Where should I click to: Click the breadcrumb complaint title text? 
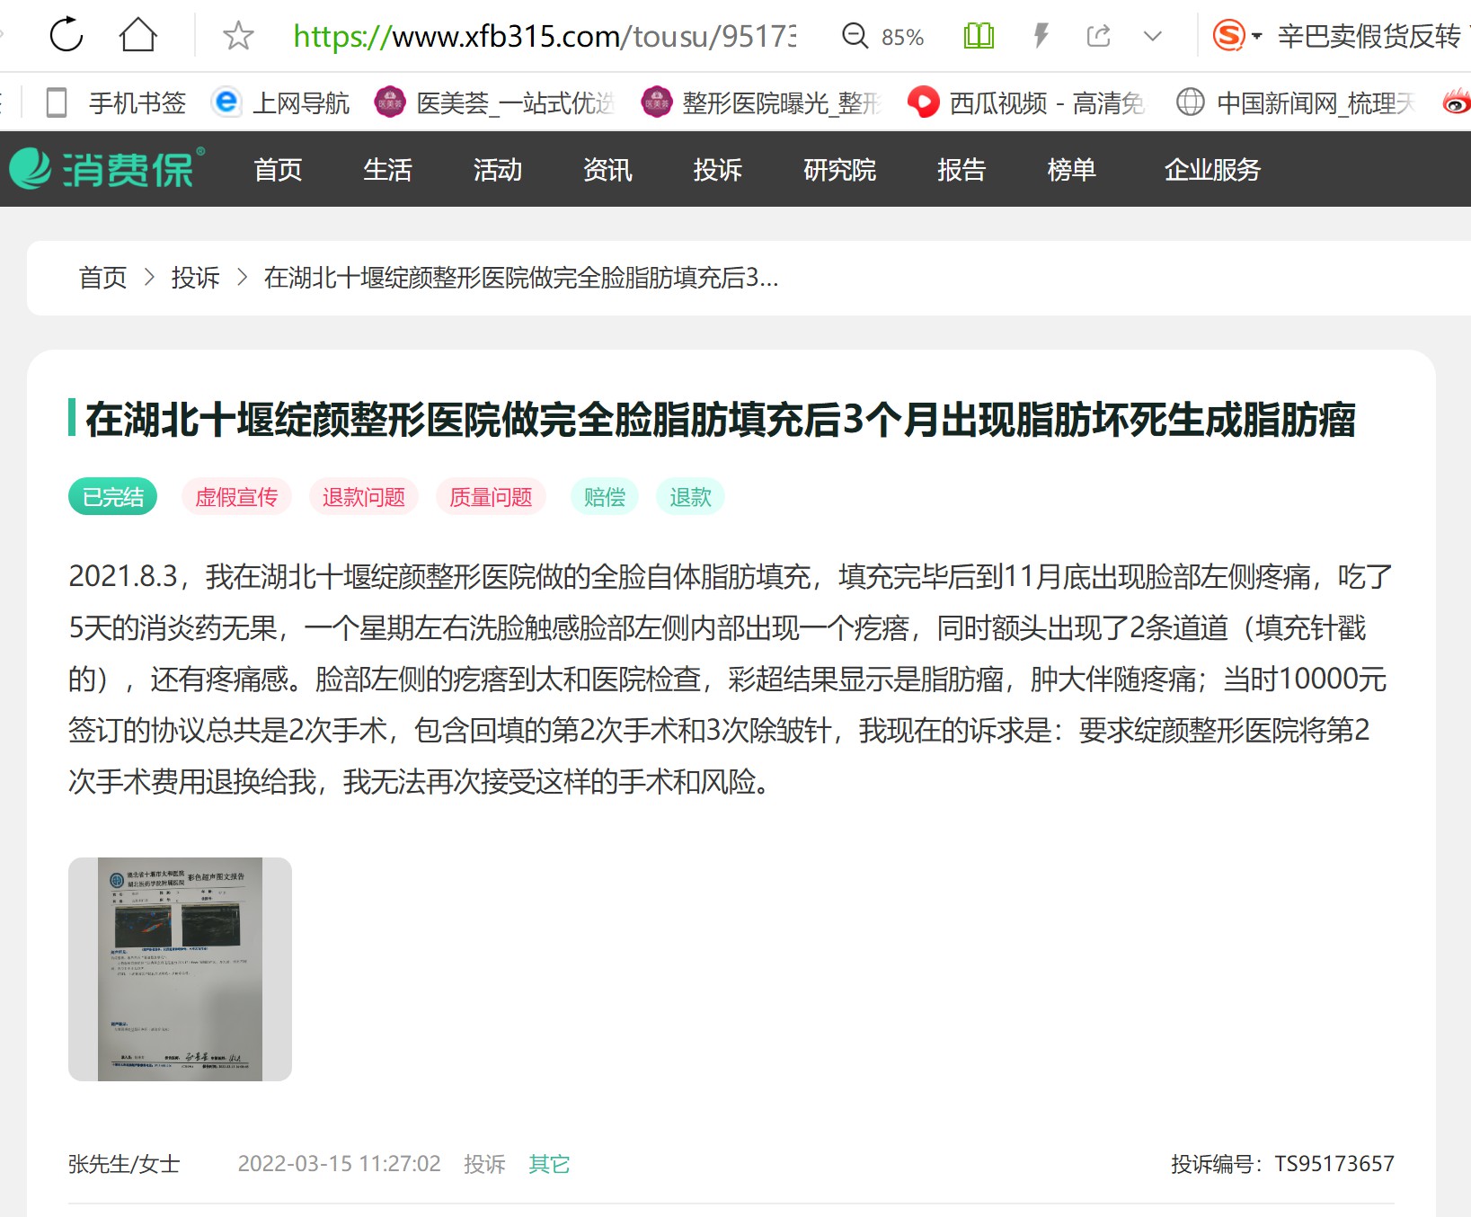click(x=521, y=278)
